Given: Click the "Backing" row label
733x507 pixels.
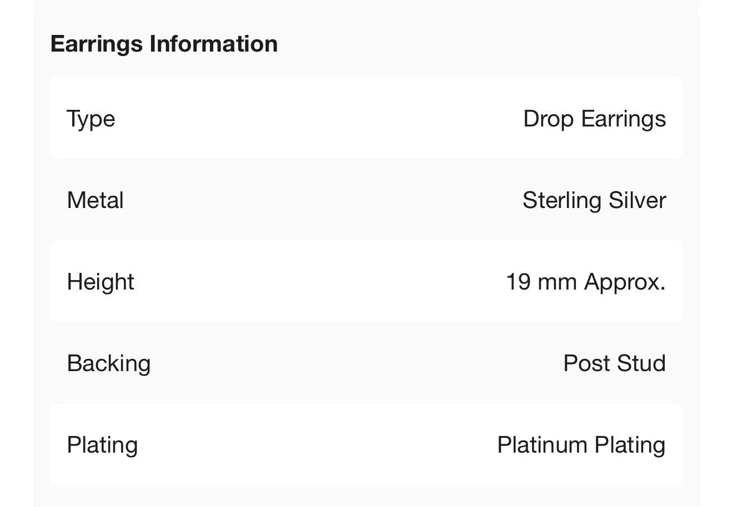Looking at the screenshot, I should point(109,363).
